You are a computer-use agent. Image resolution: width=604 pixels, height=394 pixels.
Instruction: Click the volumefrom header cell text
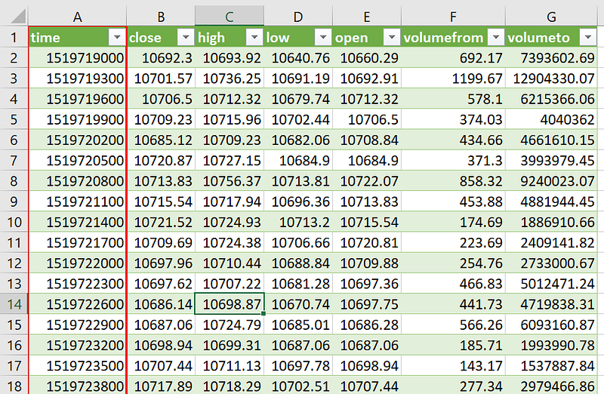click(443, 37)
